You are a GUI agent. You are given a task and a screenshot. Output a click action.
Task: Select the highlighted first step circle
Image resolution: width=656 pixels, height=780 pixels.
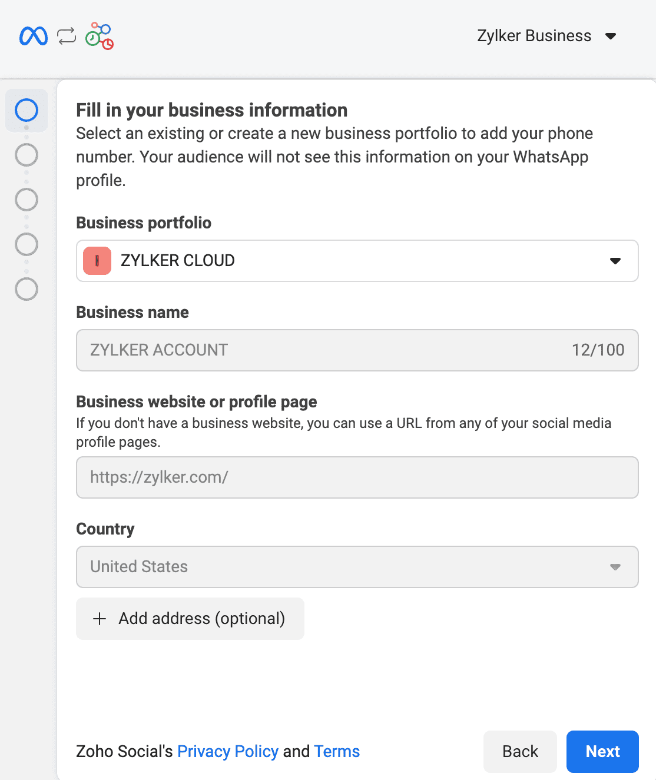click(26, 110)
